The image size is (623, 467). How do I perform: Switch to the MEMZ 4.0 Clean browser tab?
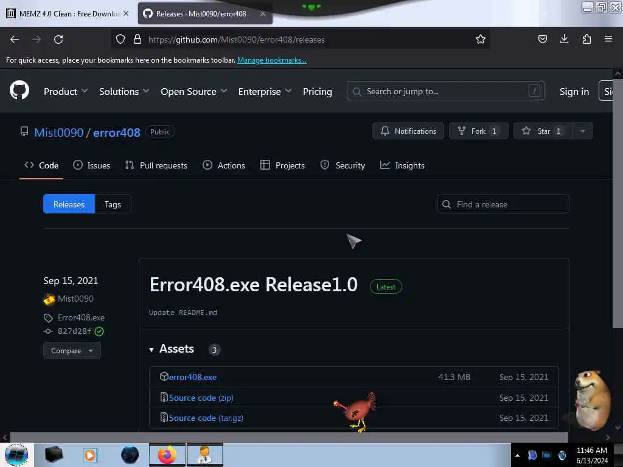(x=68, y=13)
